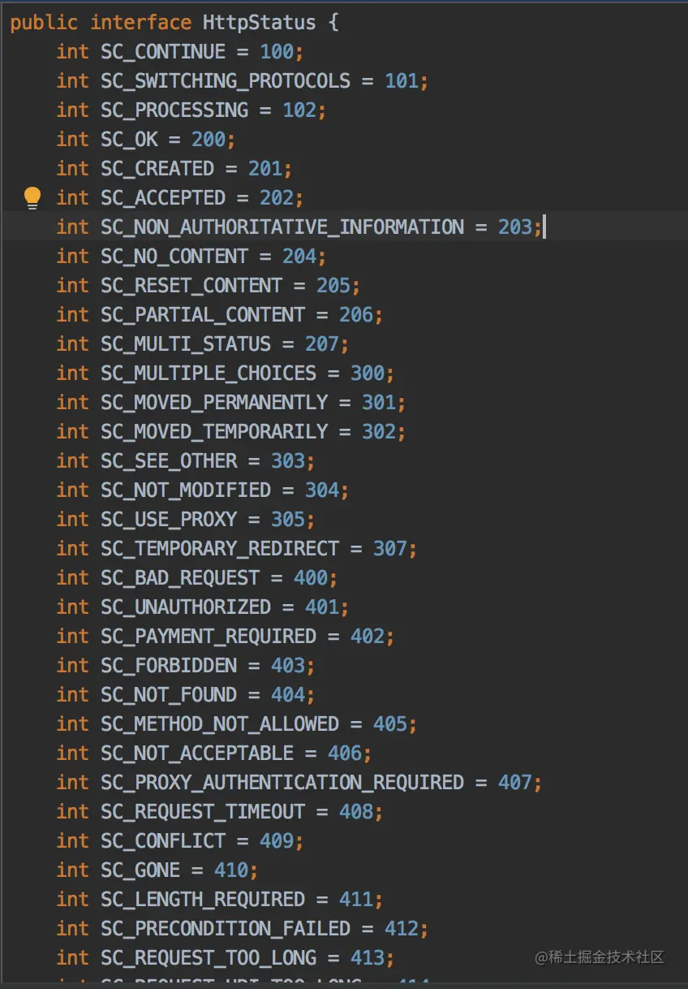The image size is (688, 989).
Task: Click SC_MULTI_STATUS constant
Action: 186,344
